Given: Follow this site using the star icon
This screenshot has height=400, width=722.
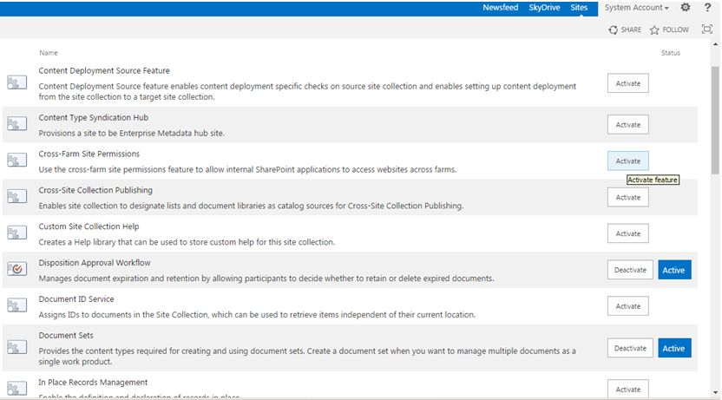Looking at the screenshot, I should 654,30.
